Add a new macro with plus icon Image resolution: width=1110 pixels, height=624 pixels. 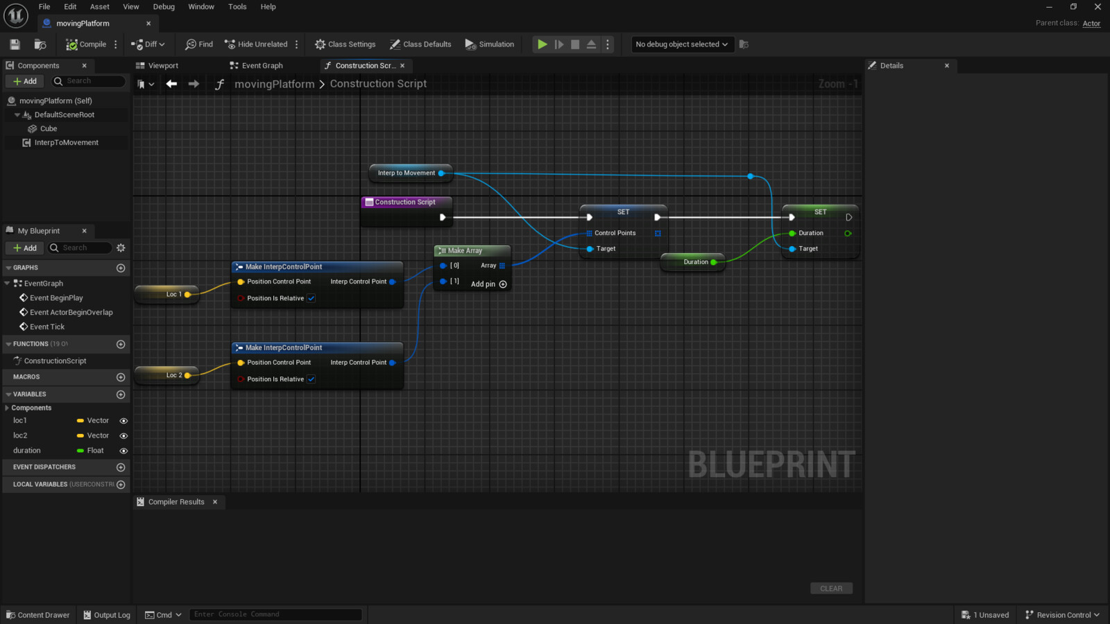click(x=121, y=377)
